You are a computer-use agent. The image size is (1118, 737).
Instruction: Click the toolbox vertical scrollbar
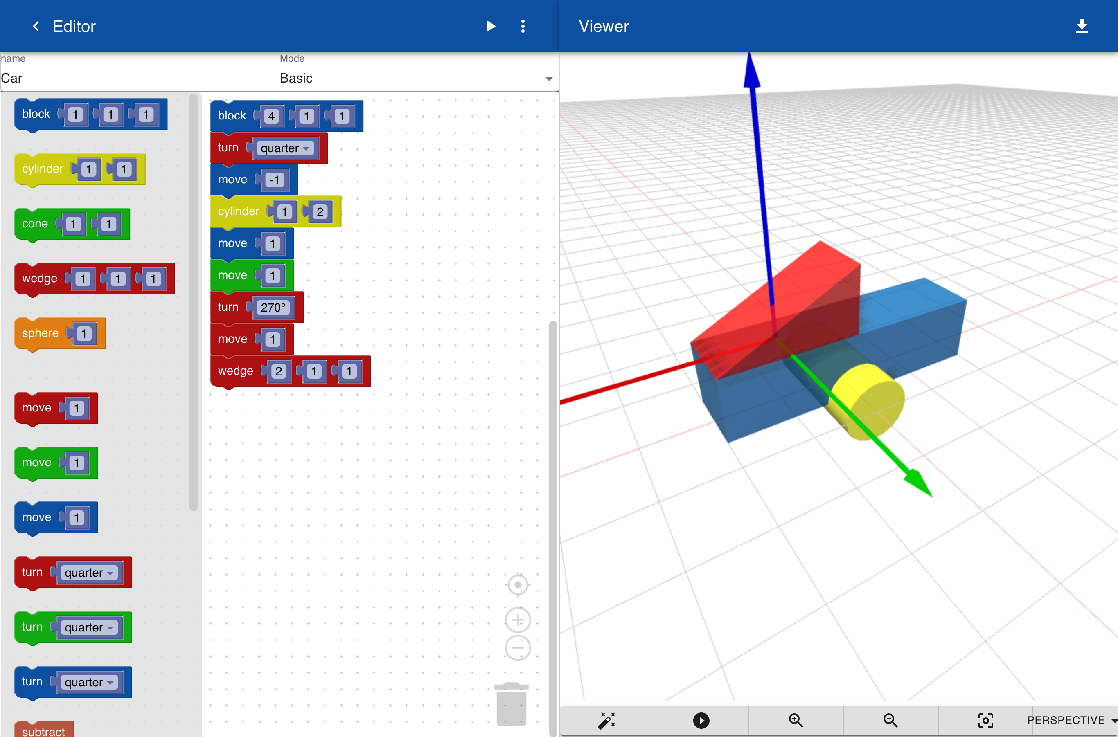pyautogui.click(x=193, y=302)
